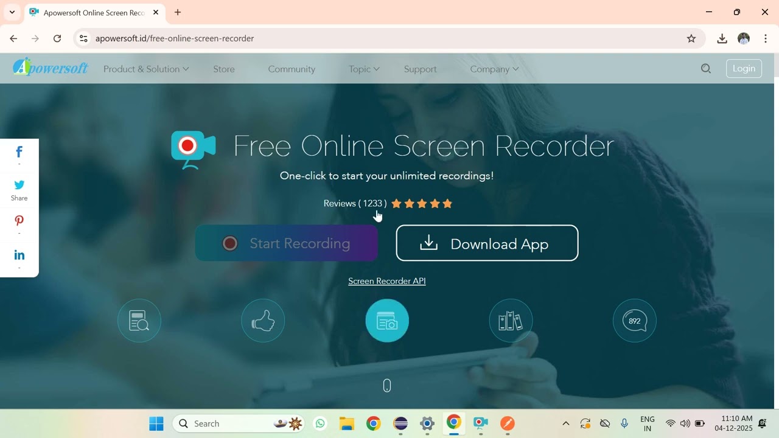Open the taskbar clock and date
Screen dimensions: 779x438
click(733, 423)
